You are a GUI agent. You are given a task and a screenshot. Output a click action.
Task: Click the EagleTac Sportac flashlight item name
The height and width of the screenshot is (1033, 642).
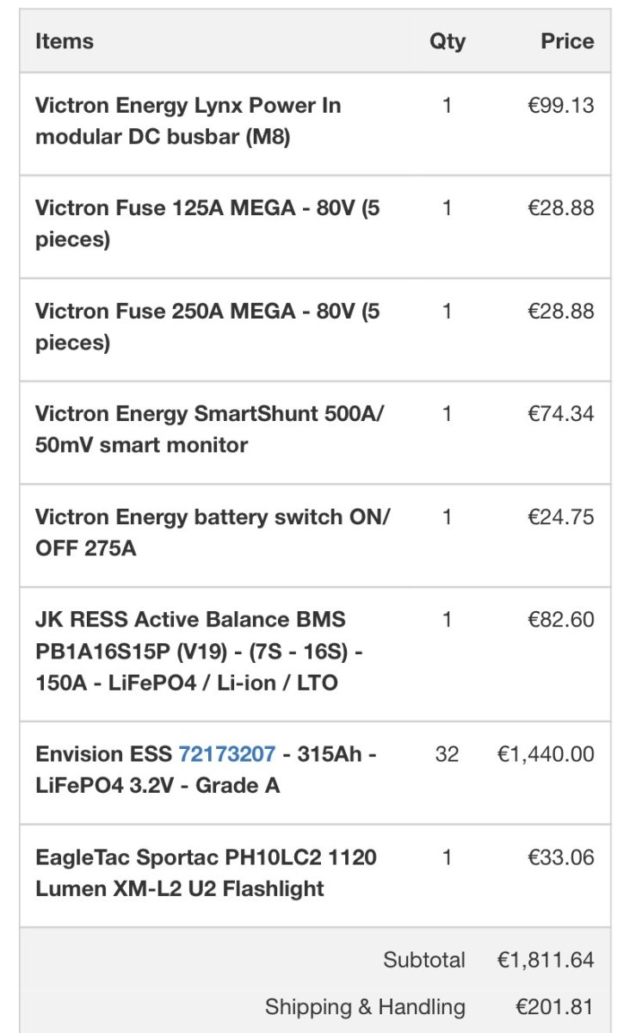(206, 873)
